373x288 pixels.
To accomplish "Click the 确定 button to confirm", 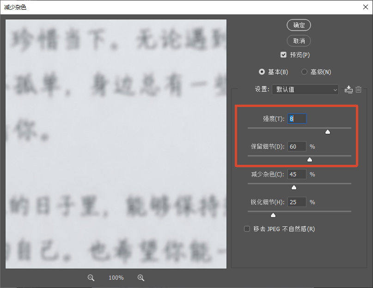I will [x=299, y=25].
